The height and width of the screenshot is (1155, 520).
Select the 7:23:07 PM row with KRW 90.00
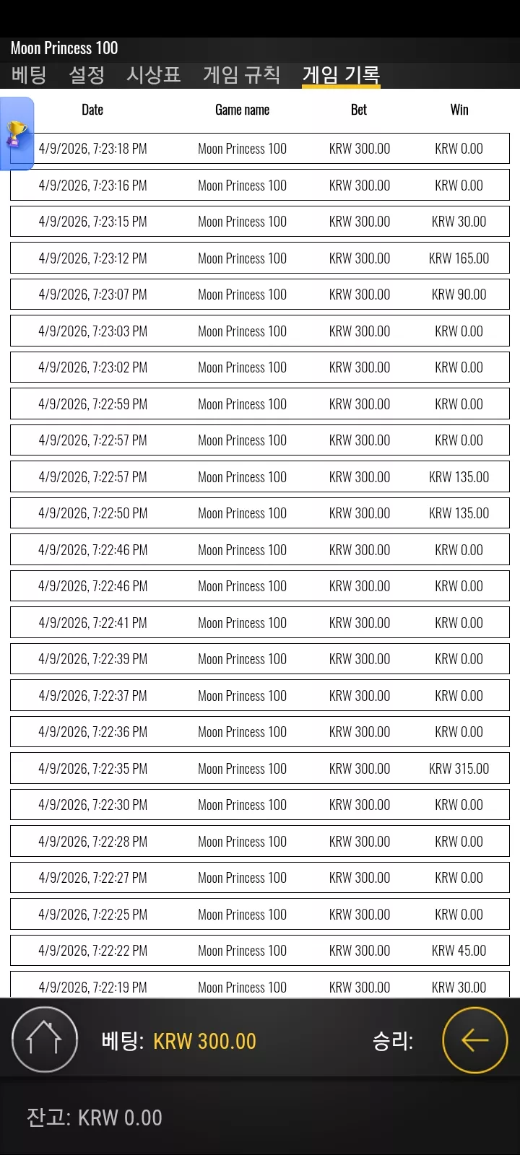pos(260,295)
